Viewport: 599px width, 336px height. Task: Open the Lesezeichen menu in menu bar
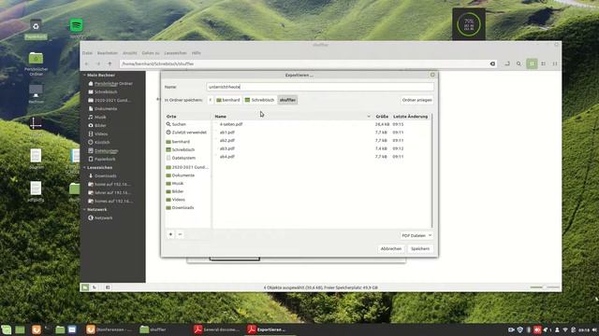175,53
